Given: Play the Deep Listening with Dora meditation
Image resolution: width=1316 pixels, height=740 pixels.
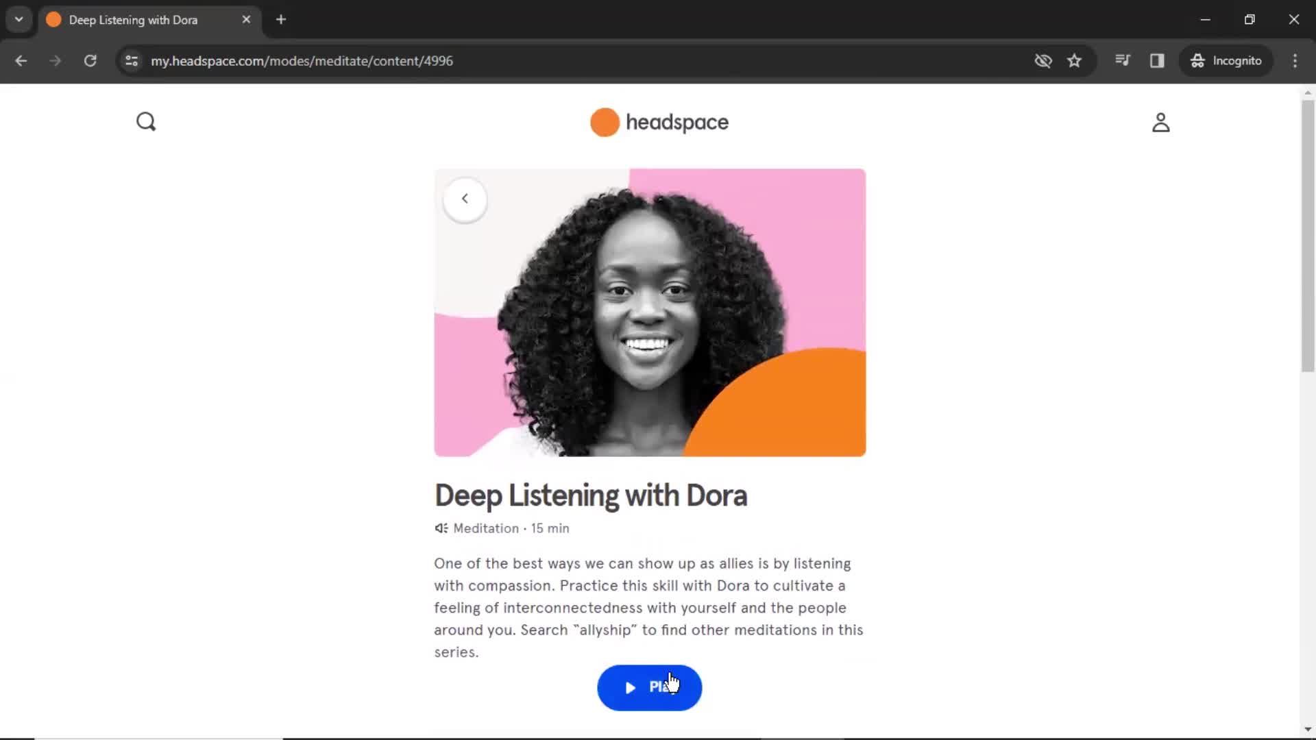Looking at the screenshot, I should (x=649, y=687).
